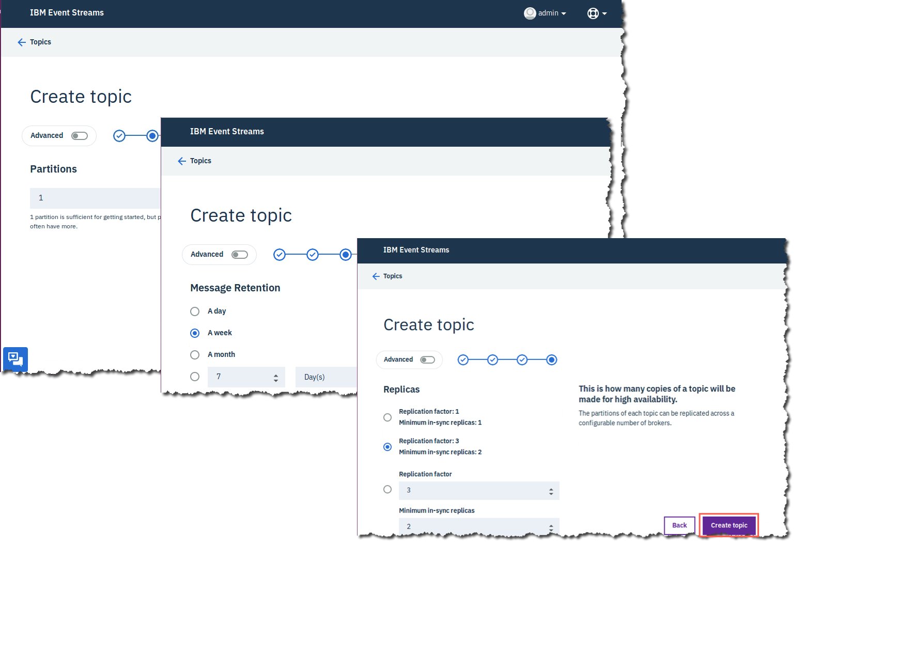This screenshot has height=655, width=914.
Task: Toggle Advanced switch in the Replicas window
Action: pyautogui.click(x=428, y=360)
